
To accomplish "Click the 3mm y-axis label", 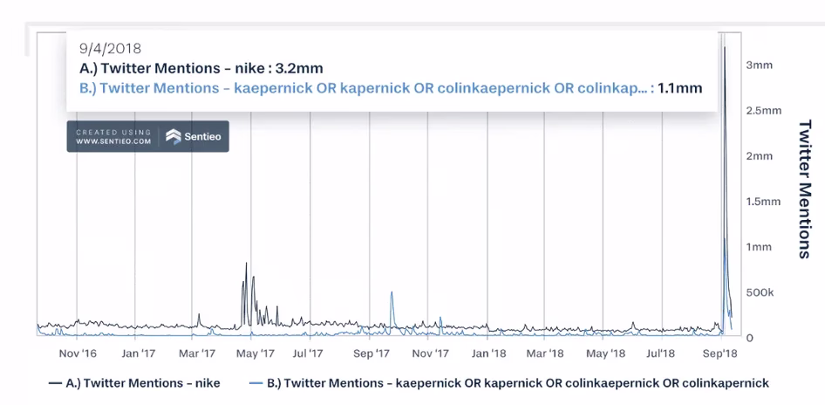I will pos(760,65).
